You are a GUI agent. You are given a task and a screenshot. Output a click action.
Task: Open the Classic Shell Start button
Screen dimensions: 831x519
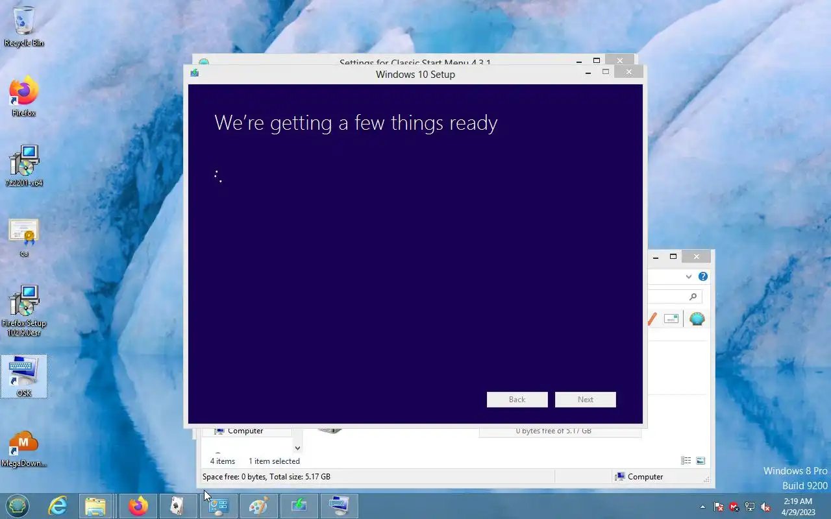18,505
